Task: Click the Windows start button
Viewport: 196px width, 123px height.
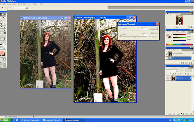Action: 5,120
